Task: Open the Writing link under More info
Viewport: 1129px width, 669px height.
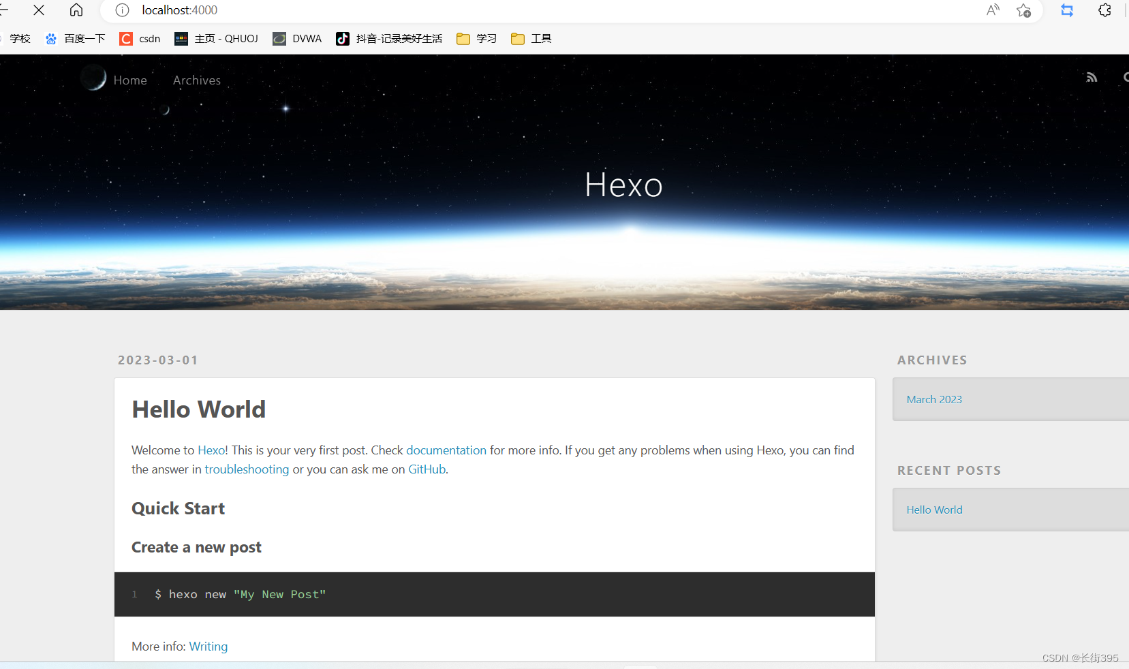Action: (208, 647)
